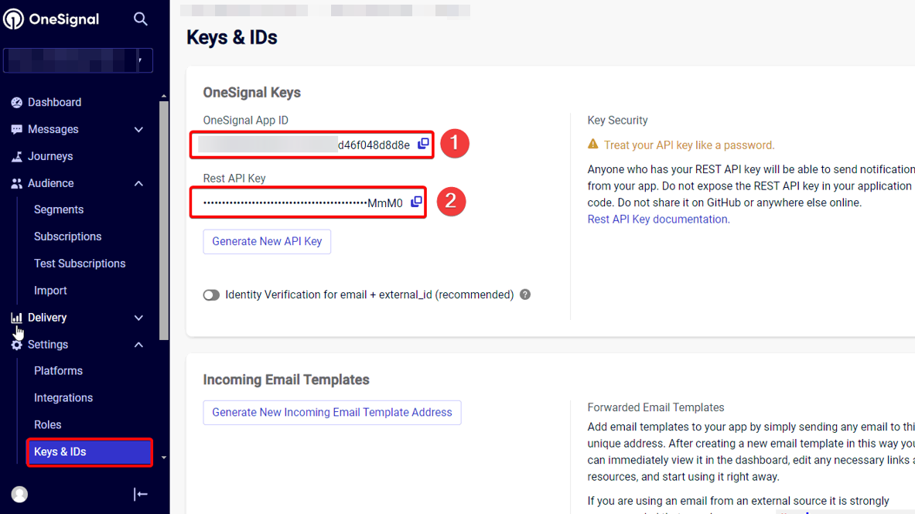
Task: Click the sidebar vertical scrollbar
Action: click(164, 220)
